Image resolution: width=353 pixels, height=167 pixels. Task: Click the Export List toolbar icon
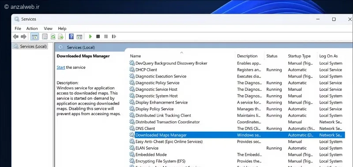coord(61,37)
